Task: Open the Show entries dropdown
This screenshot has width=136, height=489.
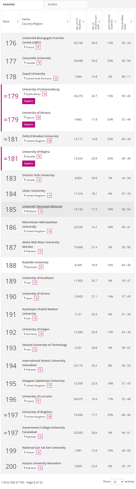Action: 117,482
